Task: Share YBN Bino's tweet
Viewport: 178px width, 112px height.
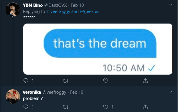Action: 145,81
